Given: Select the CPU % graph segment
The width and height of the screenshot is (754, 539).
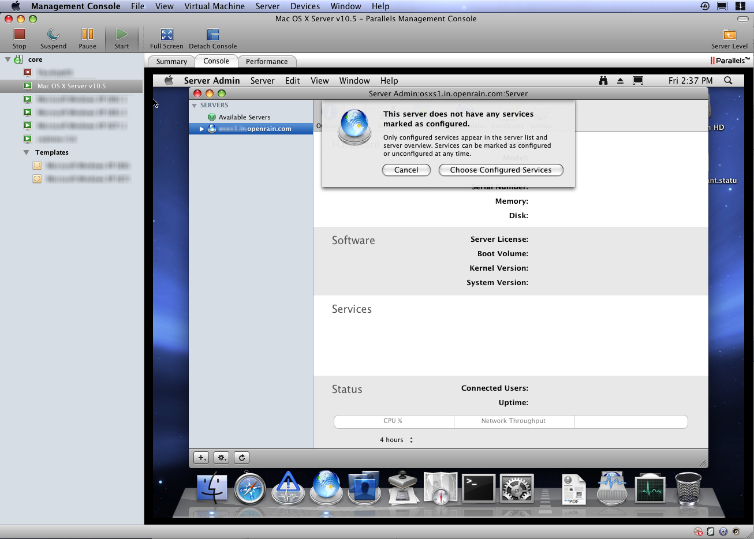Looking at the screenshot, I should [x=394, y=421].
